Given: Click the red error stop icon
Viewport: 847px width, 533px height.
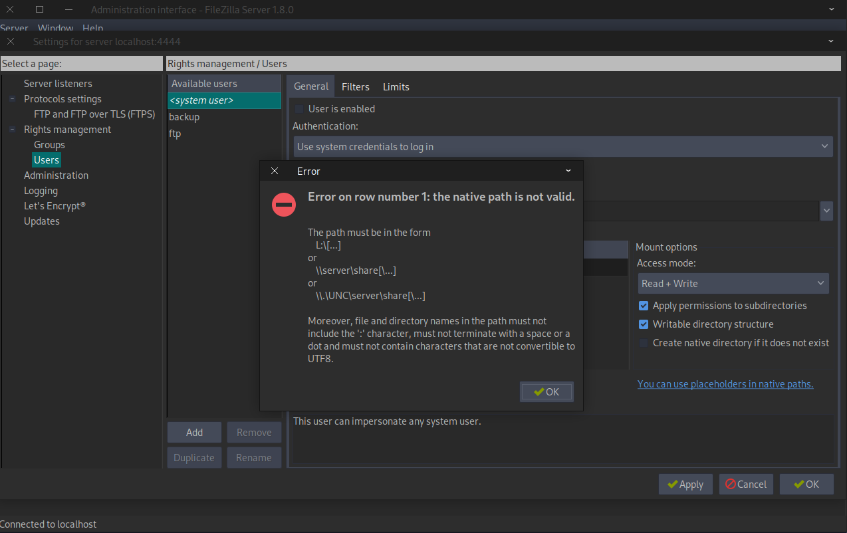Looking at the screenshot, I should pos(284,204).
